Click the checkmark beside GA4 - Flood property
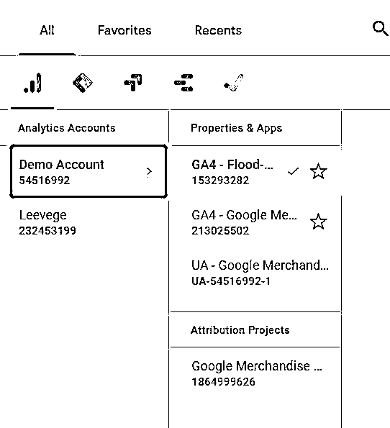This screenshot has height=428, width=390. click(293, 171)
